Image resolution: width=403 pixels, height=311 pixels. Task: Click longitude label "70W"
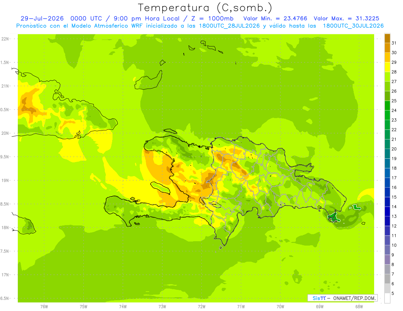click(x=280, y=307)
